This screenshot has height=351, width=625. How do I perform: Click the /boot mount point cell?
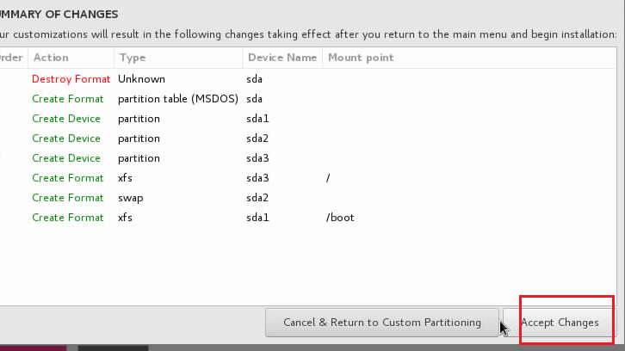tap(340, 218)
